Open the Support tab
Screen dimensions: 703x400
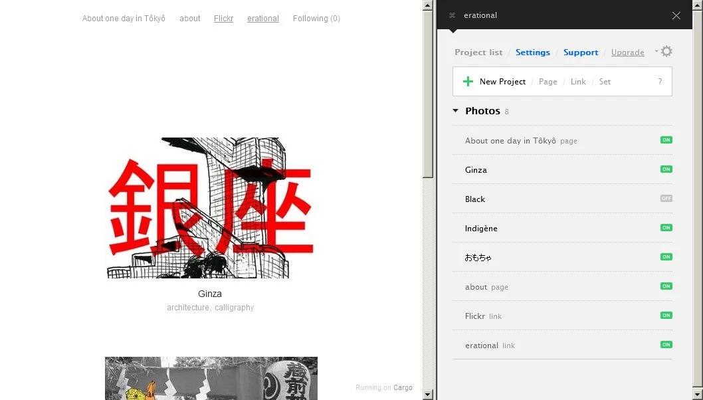coord(580,52)
